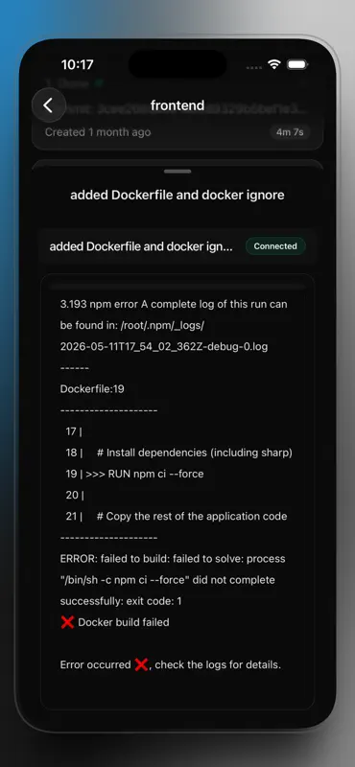This screenshot has height=767, width=355.
Task: Tap the 4m 7s duration badge
Action: 290,132
